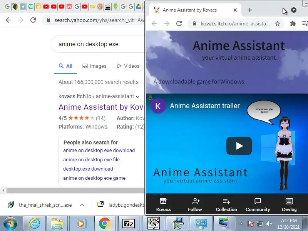Close the Anime Assistant by Kovacs tab
This screenshot has height=231, width=308.
coord(235,10)
